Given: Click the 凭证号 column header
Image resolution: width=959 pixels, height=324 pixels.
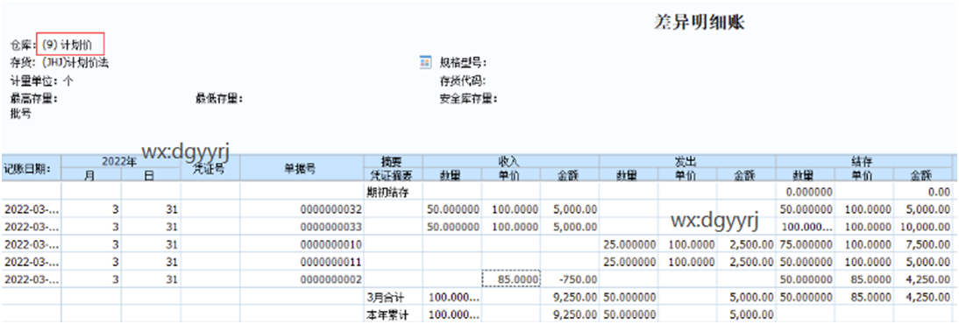Looking at the screenshot, I should point(210,168).
